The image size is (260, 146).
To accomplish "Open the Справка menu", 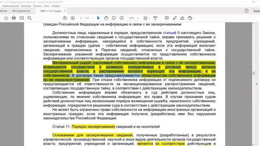I will (x=56, y=6).
